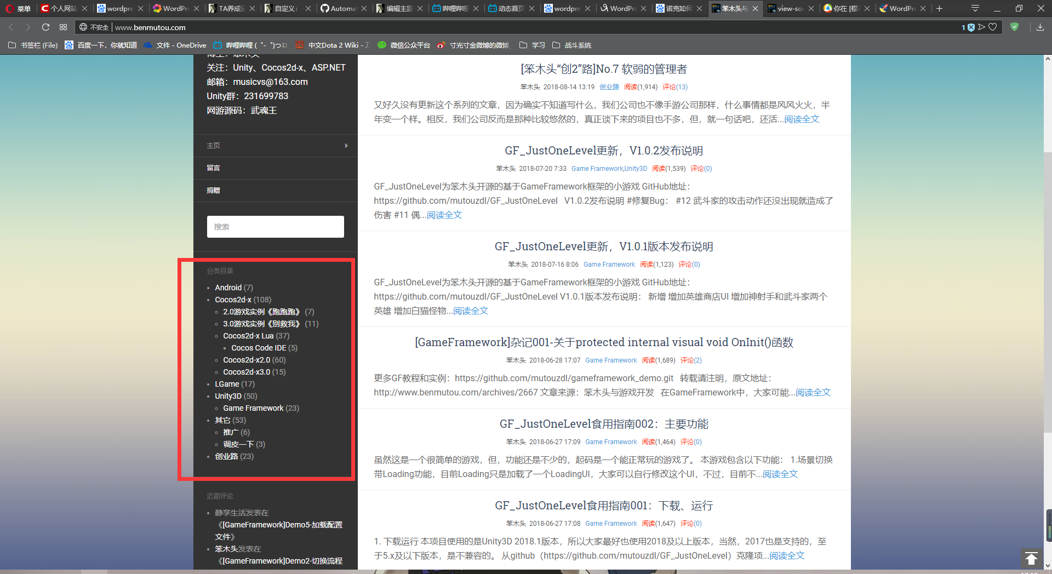Image resolution: width=1052 pixels, height=574 pixels.
Task: Open the 学习 bookmark folder
Action: coord(532,45)
